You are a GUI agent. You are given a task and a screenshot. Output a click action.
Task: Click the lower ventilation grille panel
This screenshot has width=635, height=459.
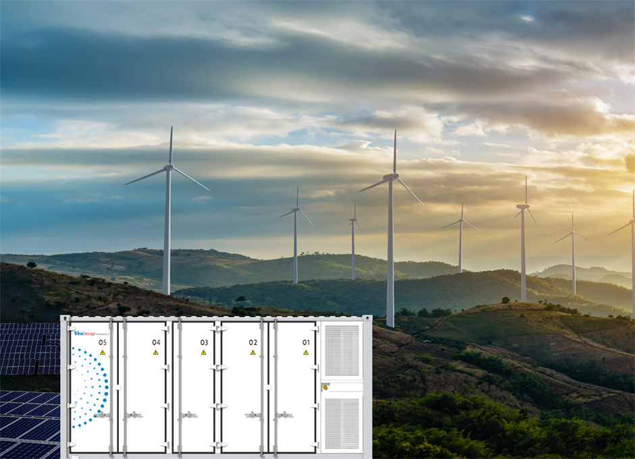point(342,423)
